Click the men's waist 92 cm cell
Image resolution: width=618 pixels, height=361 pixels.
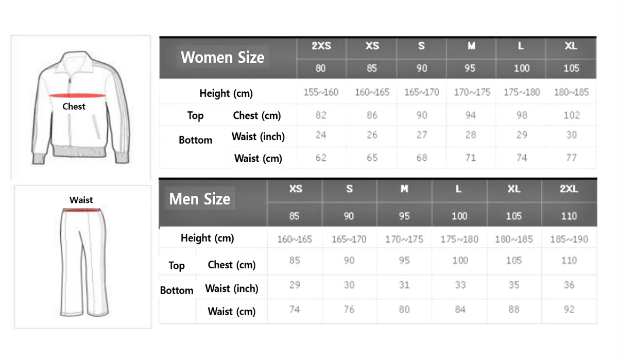[x=569, y=310]
